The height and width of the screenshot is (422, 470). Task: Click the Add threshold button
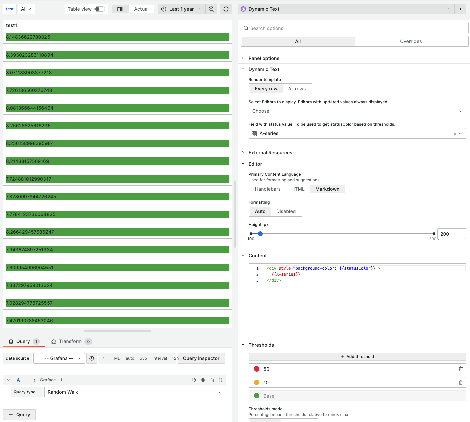tap(357, 356)
